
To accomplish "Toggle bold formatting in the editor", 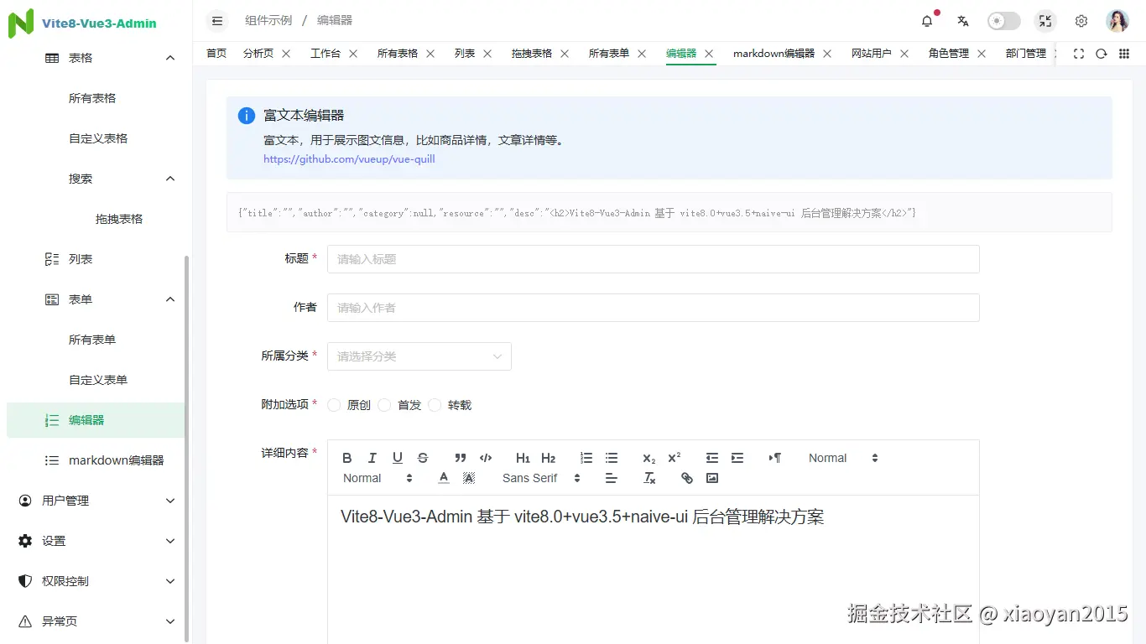I will [x=347, y=458].
